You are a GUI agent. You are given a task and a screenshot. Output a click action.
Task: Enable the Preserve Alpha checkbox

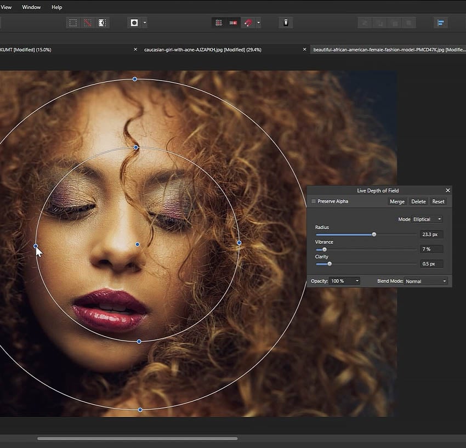click(314, 201)
